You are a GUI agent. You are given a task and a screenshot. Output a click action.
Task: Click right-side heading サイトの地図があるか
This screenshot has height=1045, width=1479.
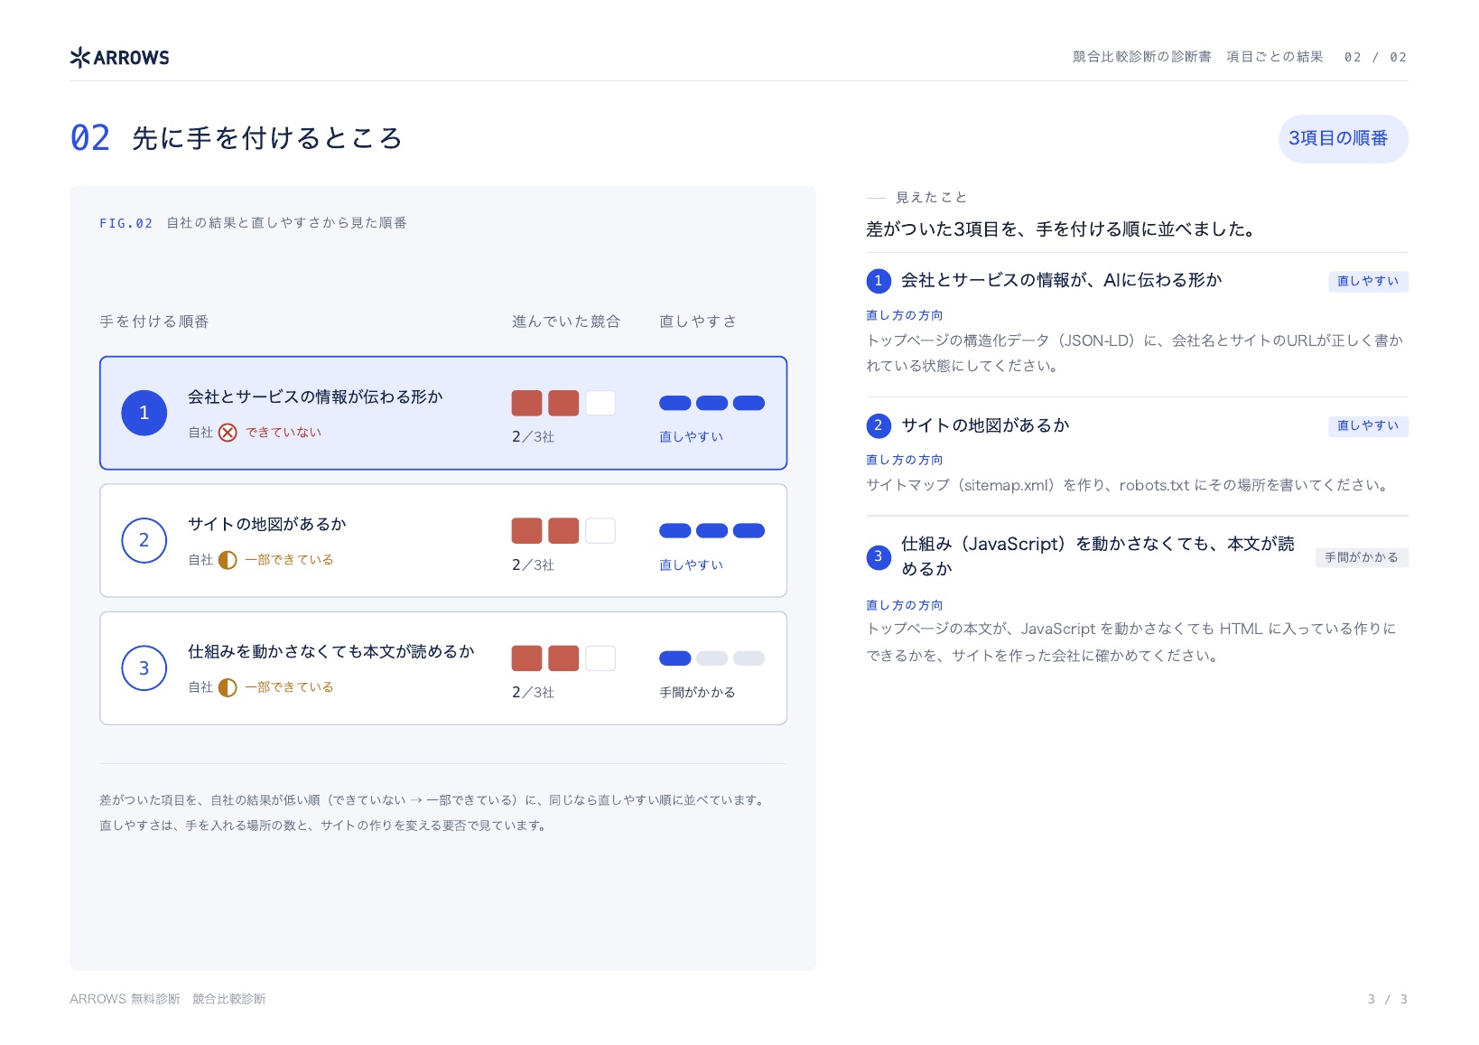pyautogui.click(x=985, y=425)
